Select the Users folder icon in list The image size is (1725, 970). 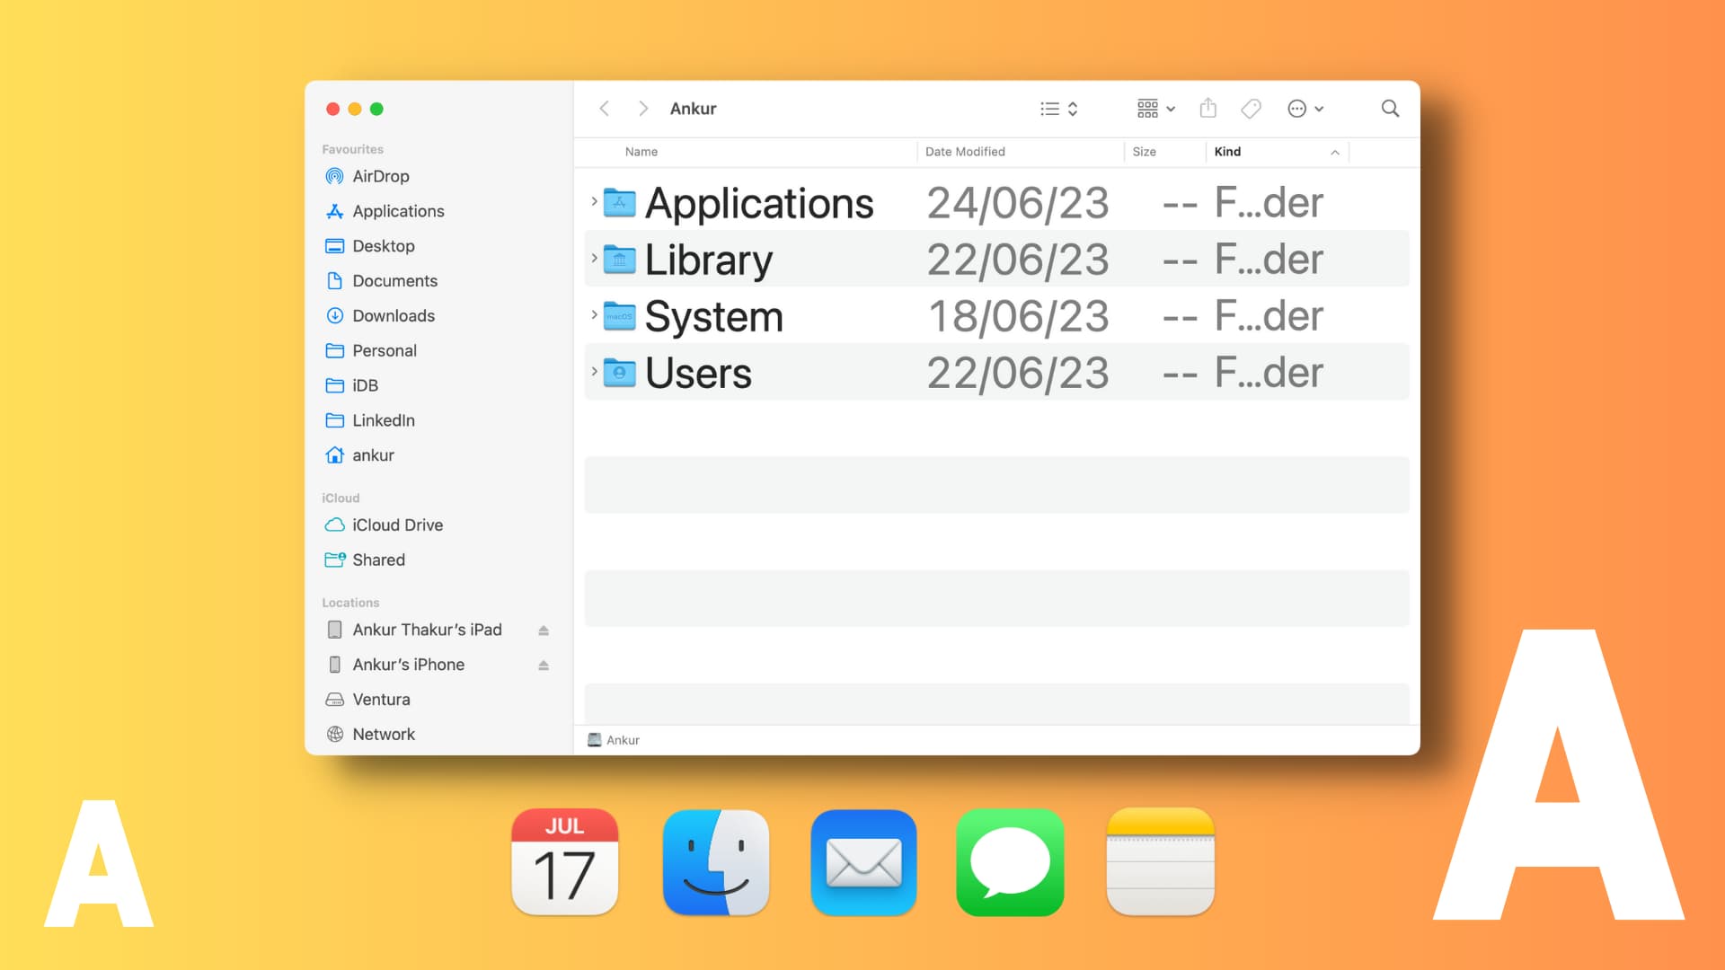pos(619,373)
